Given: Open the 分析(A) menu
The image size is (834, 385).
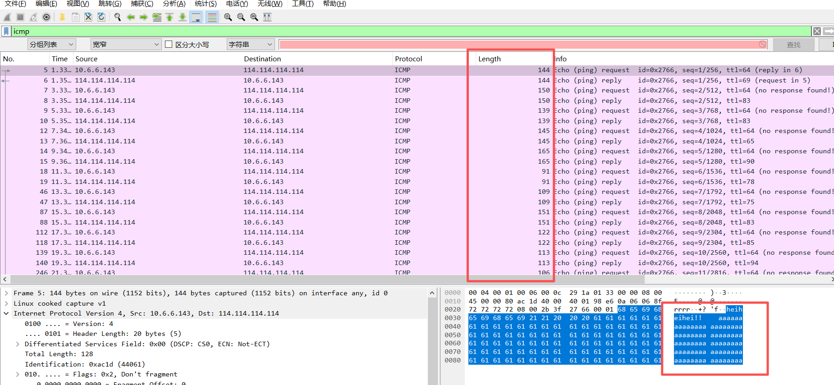Looking at the screenshot, I should coord(174,4).
